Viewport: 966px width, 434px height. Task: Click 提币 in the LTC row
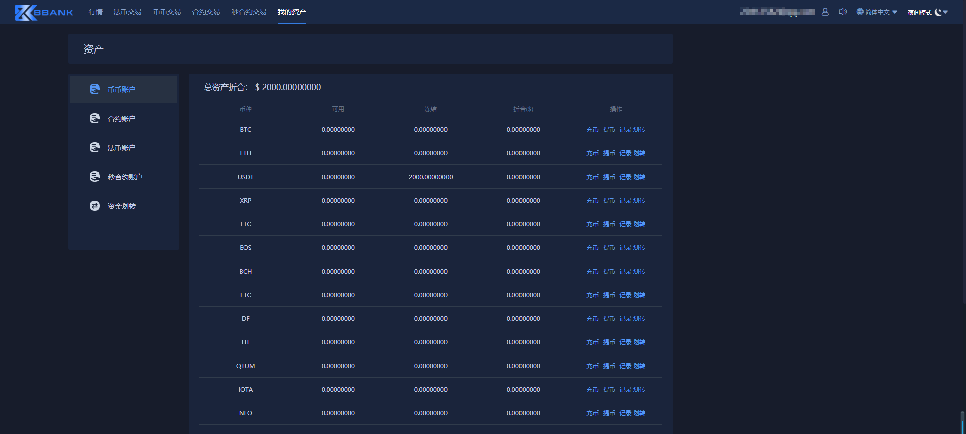point(609,224)
